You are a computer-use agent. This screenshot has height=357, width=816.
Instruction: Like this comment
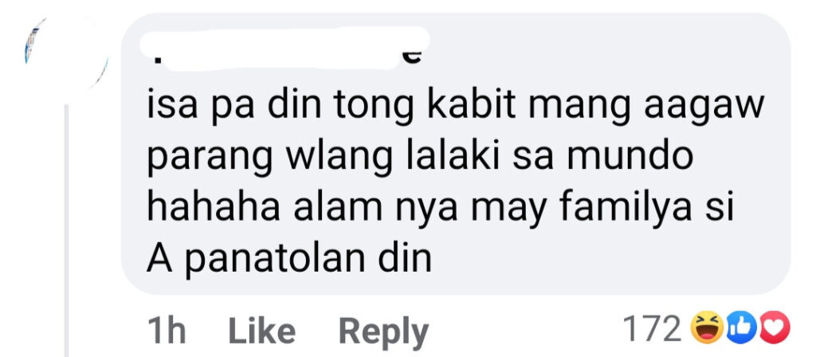(261, 331)
